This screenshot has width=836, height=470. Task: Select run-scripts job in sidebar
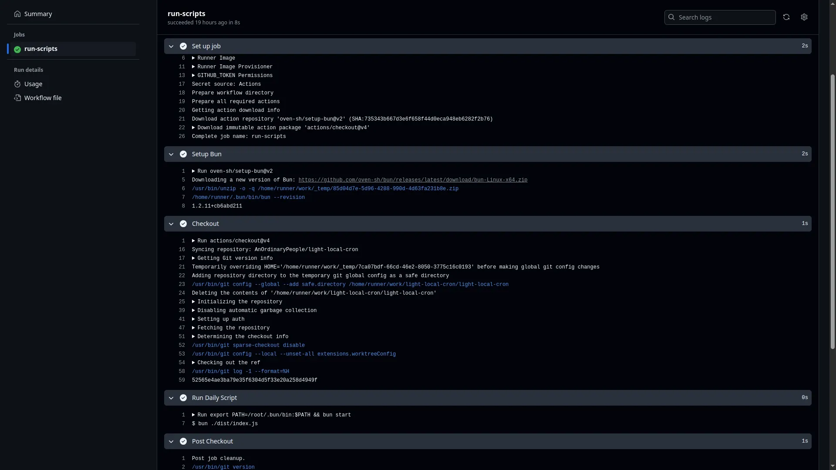pos(41,49)
